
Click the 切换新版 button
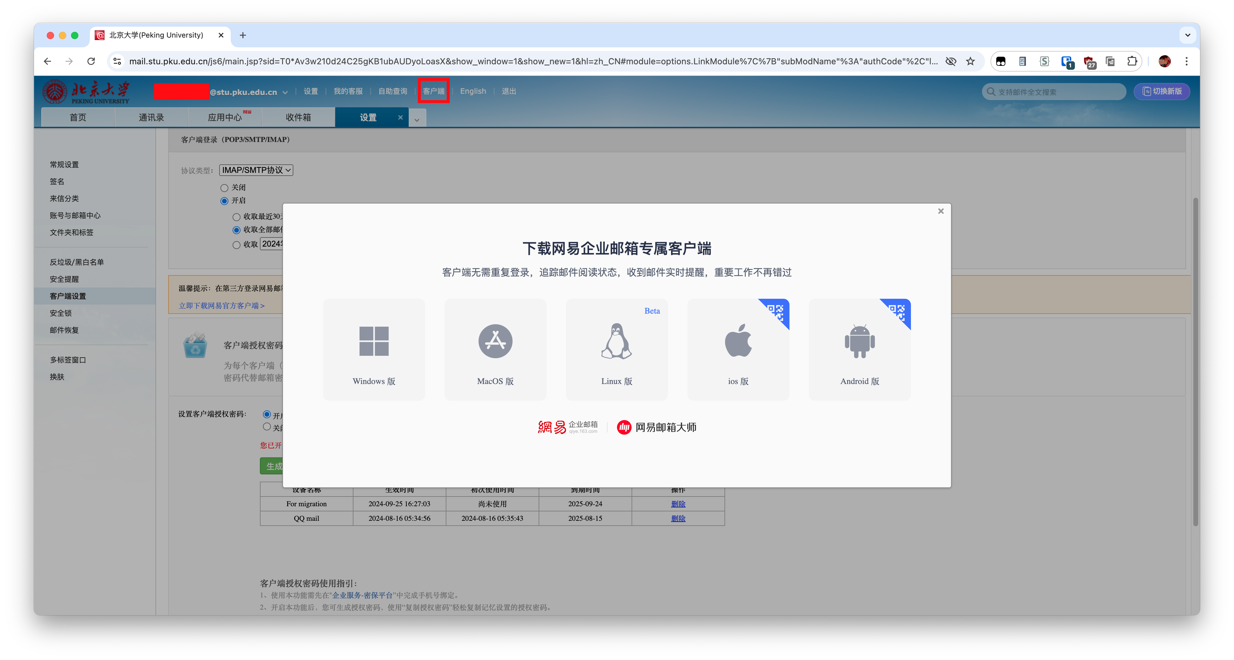[x=1162, y=91]
